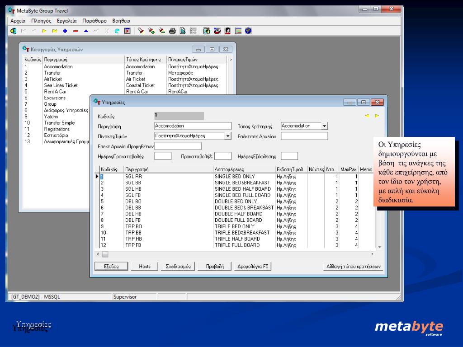Screen dimensions: 463x347
Task: Add a new record with blue plus
Action: coord(65,31)
